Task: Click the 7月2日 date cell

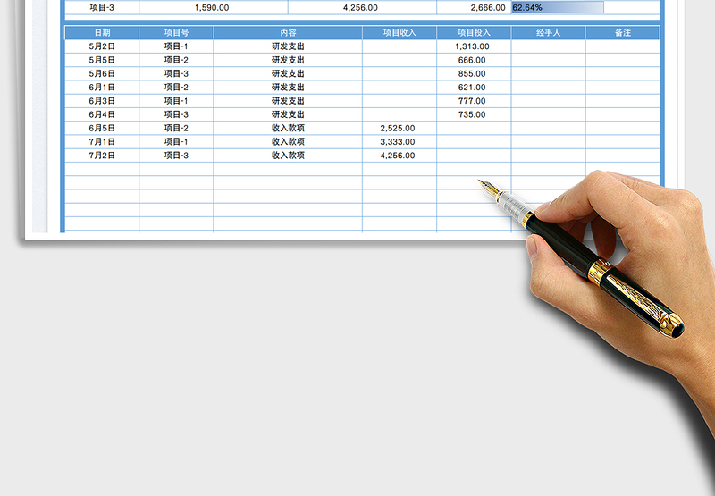Action: click(x=102, y=156)
